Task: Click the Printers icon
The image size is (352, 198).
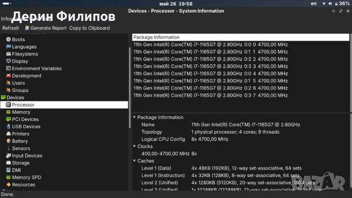Action: 9,134
